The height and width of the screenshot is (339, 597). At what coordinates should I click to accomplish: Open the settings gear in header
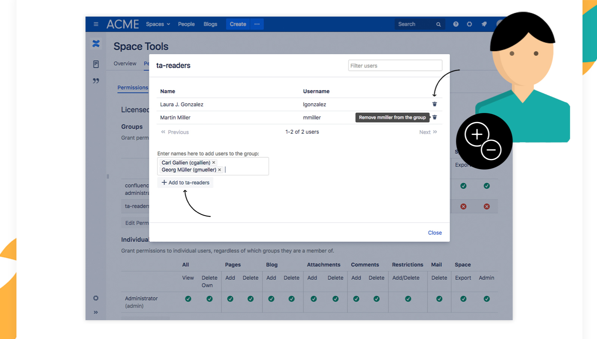click(x=469, y=24)
